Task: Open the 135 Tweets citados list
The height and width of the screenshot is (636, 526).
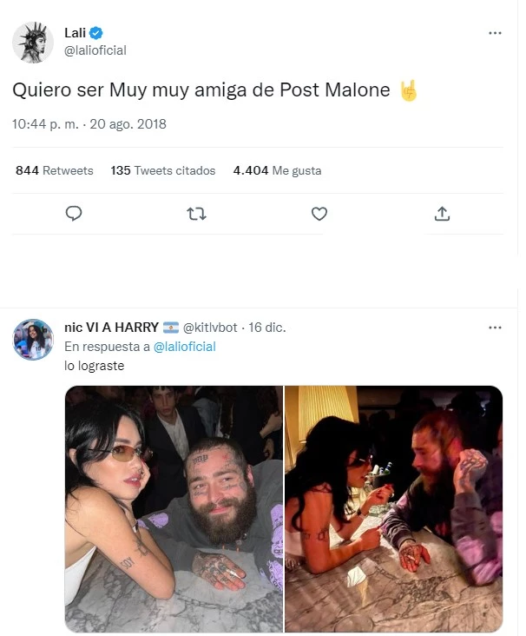Action: [163, 170]
